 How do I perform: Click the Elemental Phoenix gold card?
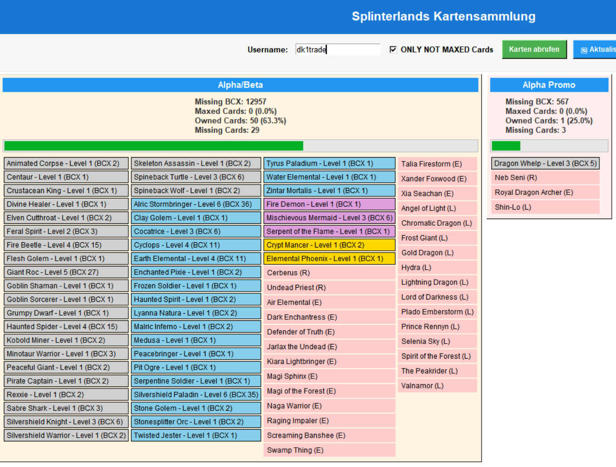(x=329, y=259)
